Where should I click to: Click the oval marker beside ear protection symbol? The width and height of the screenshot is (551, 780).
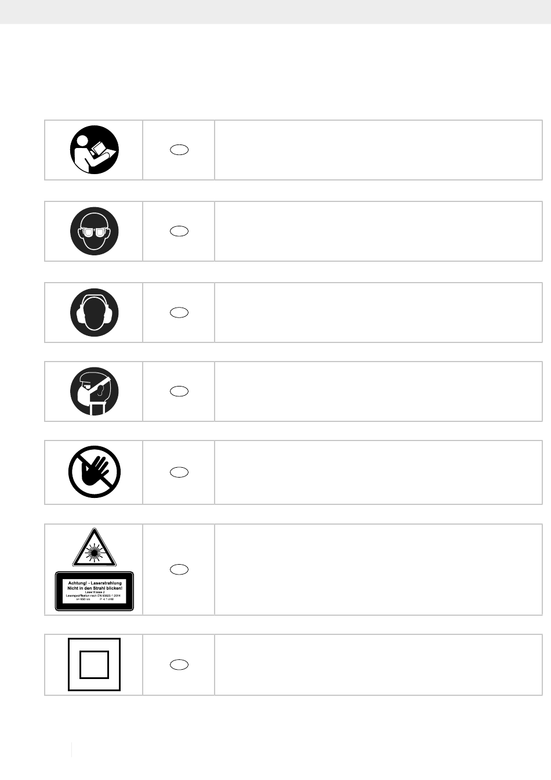tap(179, 312)
